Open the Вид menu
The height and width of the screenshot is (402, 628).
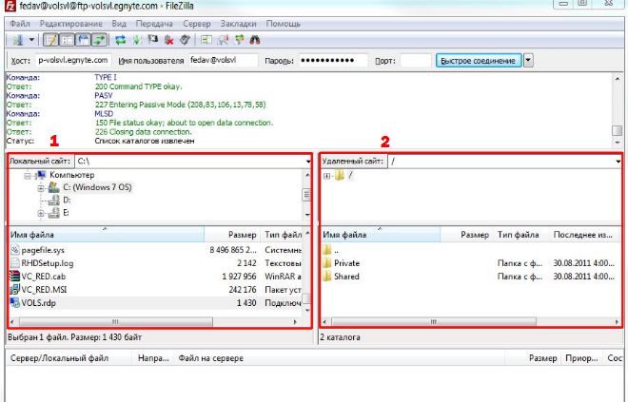pyautogui.click(x=119, y=24)
